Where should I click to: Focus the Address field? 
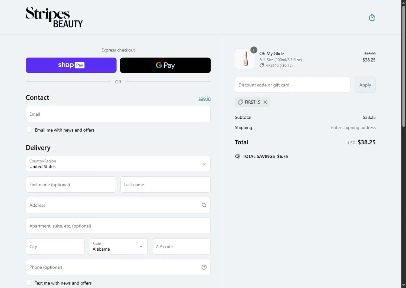tap(118, 205)
